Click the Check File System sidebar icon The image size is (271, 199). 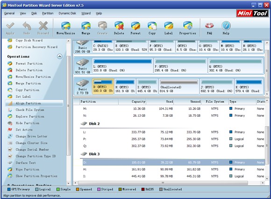[10, 110]
